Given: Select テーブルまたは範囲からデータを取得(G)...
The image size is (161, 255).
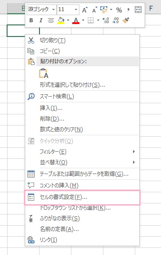Looking at the screenshot, I should tap(82, 174).
